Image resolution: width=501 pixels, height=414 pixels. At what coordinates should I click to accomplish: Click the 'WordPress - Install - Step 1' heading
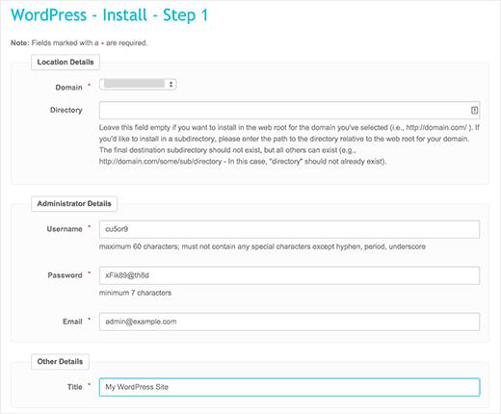(110, 15)
